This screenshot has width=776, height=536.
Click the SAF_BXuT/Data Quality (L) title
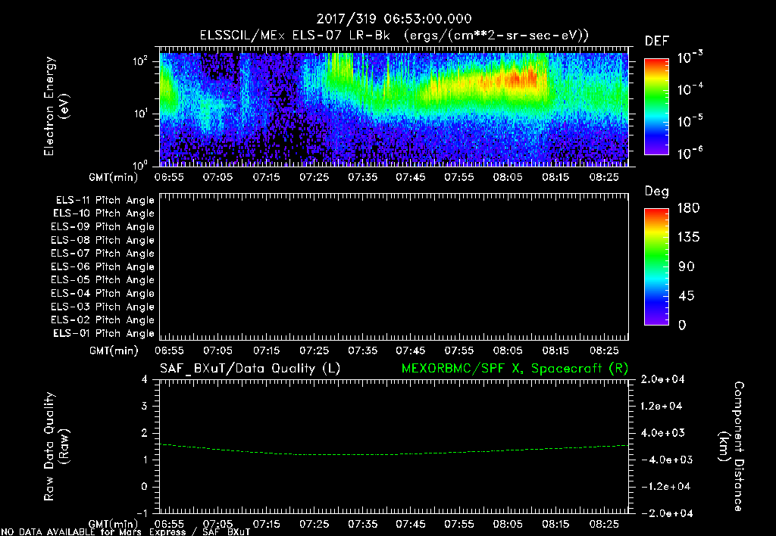(x=250, y=369)
